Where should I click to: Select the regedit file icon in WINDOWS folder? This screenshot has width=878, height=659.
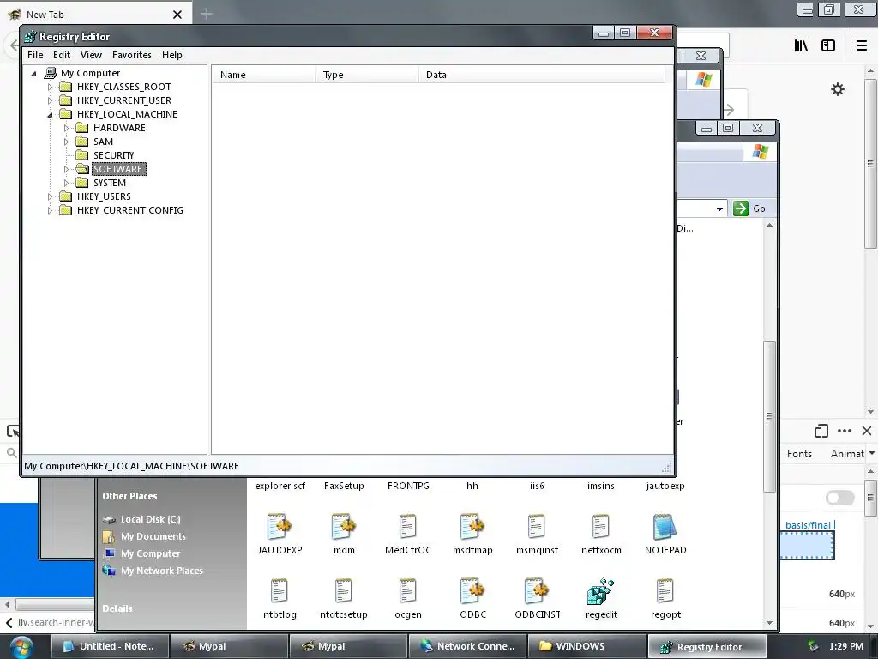tap(601, 592)
